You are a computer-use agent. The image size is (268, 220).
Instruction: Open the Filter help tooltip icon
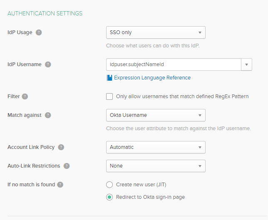(25, 96)
